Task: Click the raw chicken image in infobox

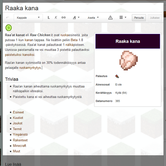Action: click(x=128, y=61)
